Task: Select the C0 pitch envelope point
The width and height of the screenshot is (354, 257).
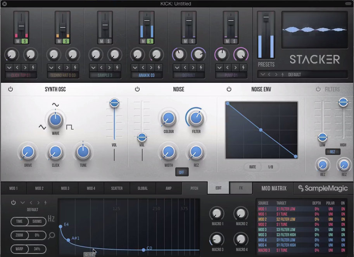Action: tap(143, 250)
